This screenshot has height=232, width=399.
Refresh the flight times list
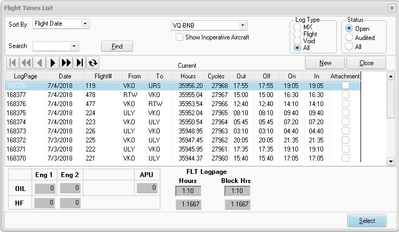coord(93,63)
